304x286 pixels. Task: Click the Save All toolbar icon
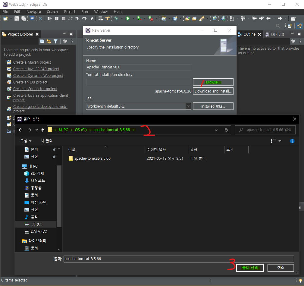coord(24,19)
